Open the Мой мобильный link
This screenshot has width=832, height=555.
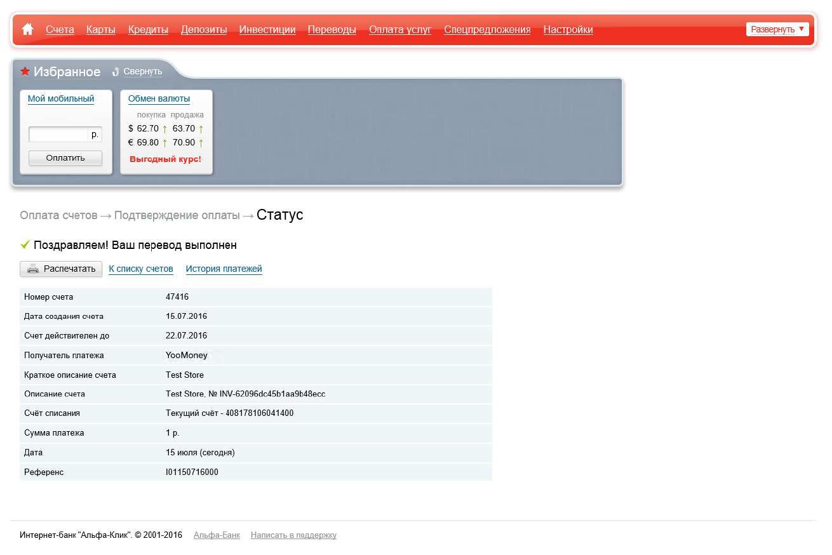point(61,99)
